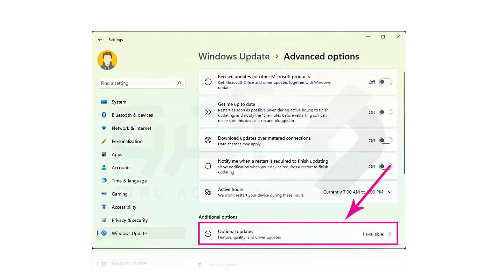
Task: Click the Accessibility figure icon
Action: click(104, 207)
